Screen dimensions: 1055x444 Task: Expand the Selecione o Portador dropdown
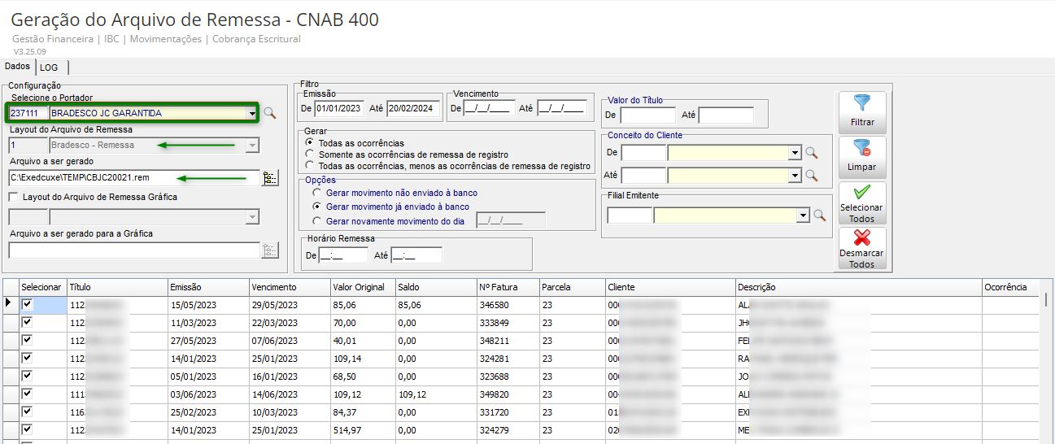[x=252, y=113]
